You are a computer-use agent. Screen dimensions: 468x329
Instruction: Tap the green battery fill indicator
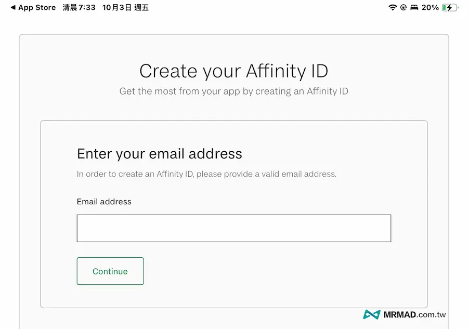pyautogui.click(x=443, y=7)
